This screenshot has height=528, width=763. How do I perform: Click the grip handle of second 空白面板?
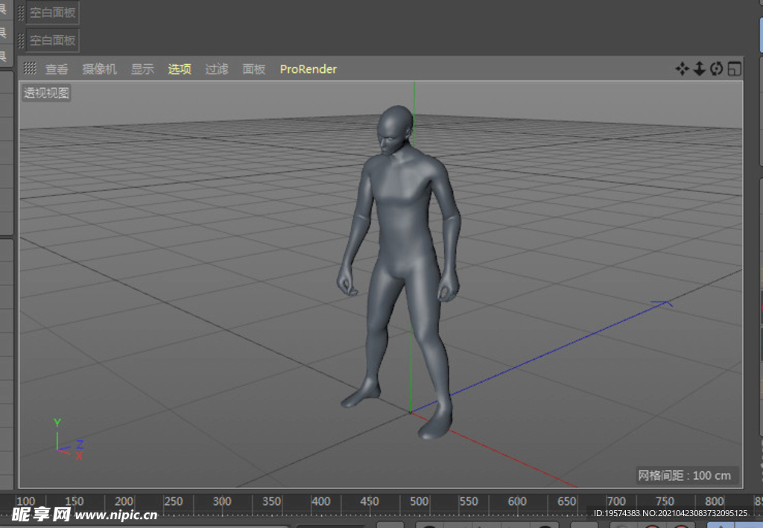[21, 40]
